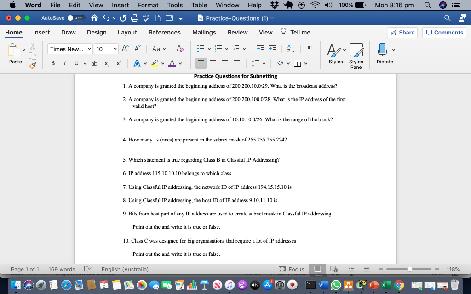Clear all formatting
The image size is (471, 294).
click(x=179, y=48)
